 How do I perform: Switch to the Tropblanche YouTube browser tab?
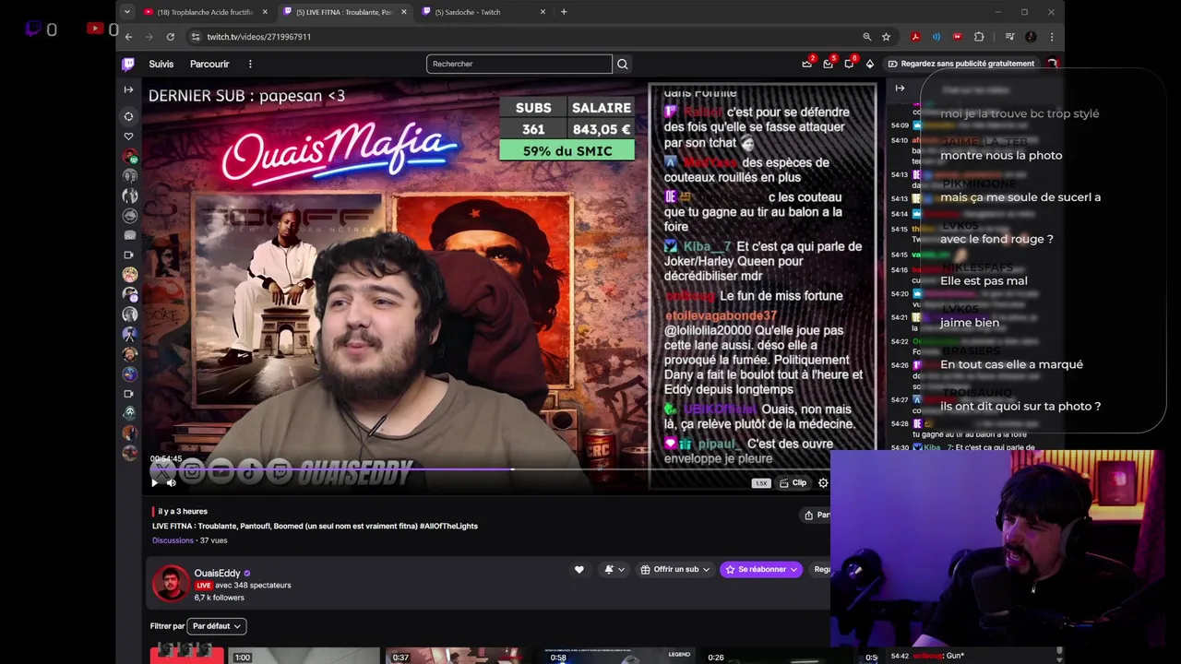tap(207, 12)
